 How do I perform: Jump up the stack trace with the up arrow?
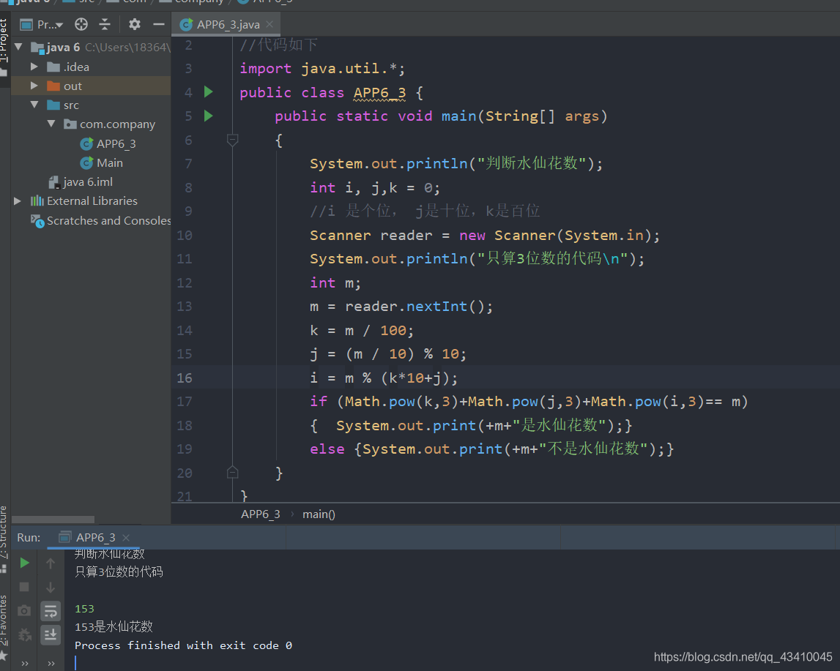pos(51,563)
